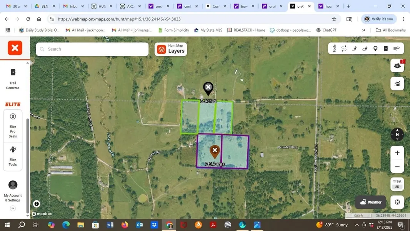Open the elevation chart icon
The image size is (410, 231).
click(397, 83)
